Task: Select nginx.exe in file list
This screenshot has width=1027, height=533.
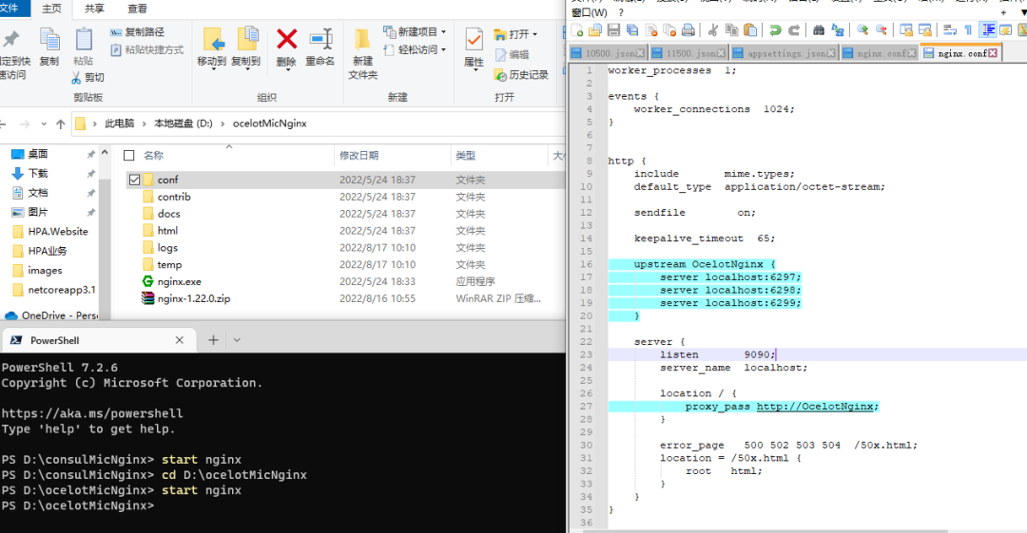Action: click(x=179, y=281)
